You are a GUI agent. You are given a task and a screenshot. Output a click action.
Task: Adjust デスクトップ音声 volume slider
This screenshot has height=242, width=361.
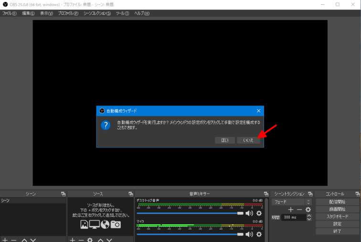click(x=190, y=213)
